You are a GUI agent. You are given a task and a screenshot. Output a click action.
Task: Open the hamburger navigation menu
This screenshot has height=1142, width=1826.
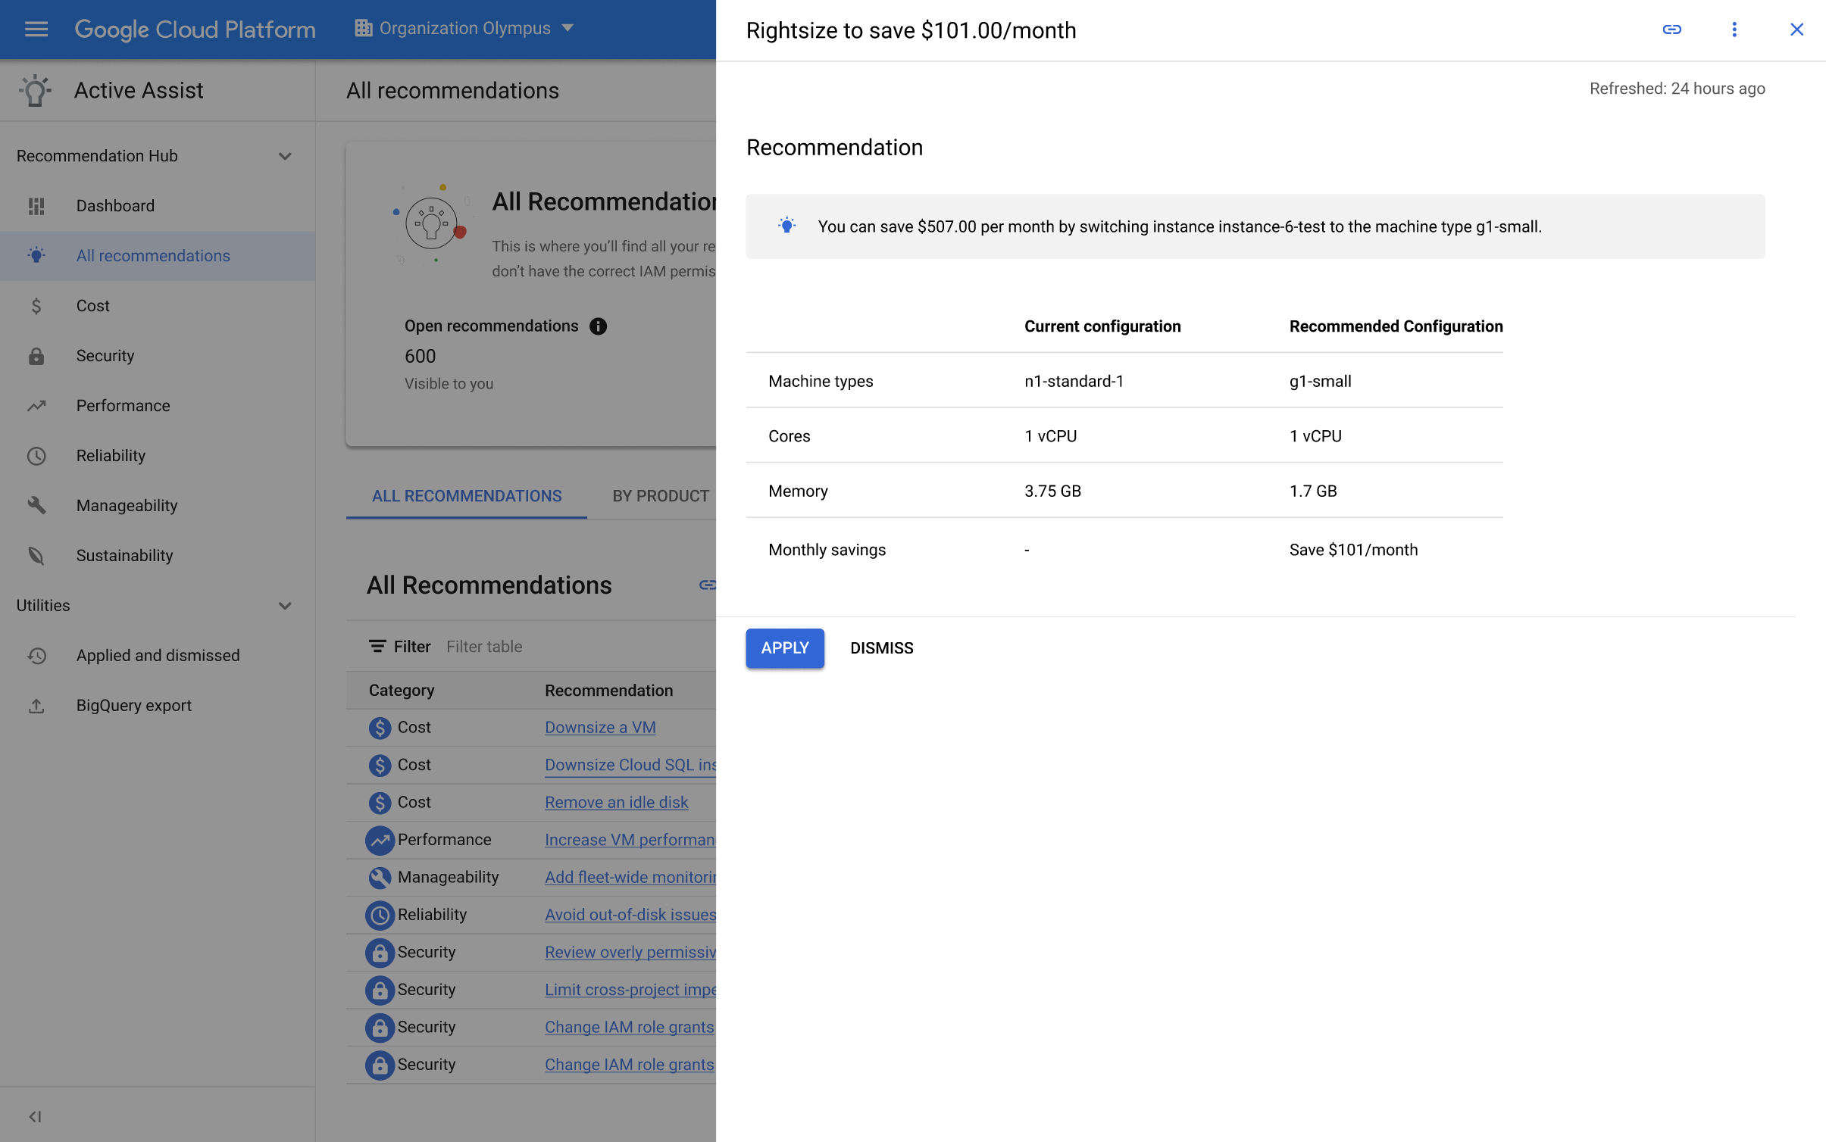pos(36,29)
